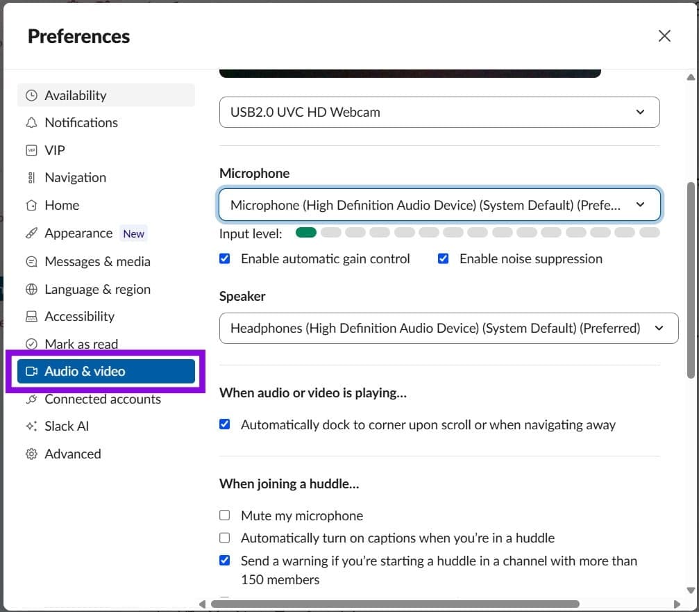
Task: Open the Notifications preferences section
Action: (x=106, y=123)
